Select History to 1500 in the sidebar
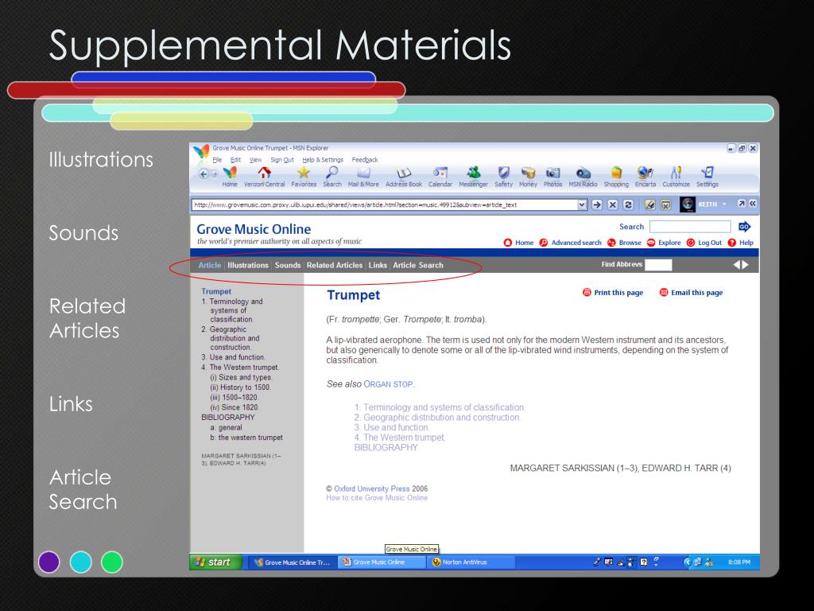 240,387
